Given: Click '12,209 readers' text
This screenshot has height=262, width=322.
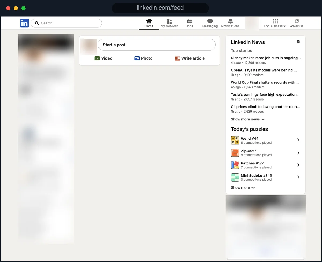Looking at the screenshot, I should (x=255, y=63).
